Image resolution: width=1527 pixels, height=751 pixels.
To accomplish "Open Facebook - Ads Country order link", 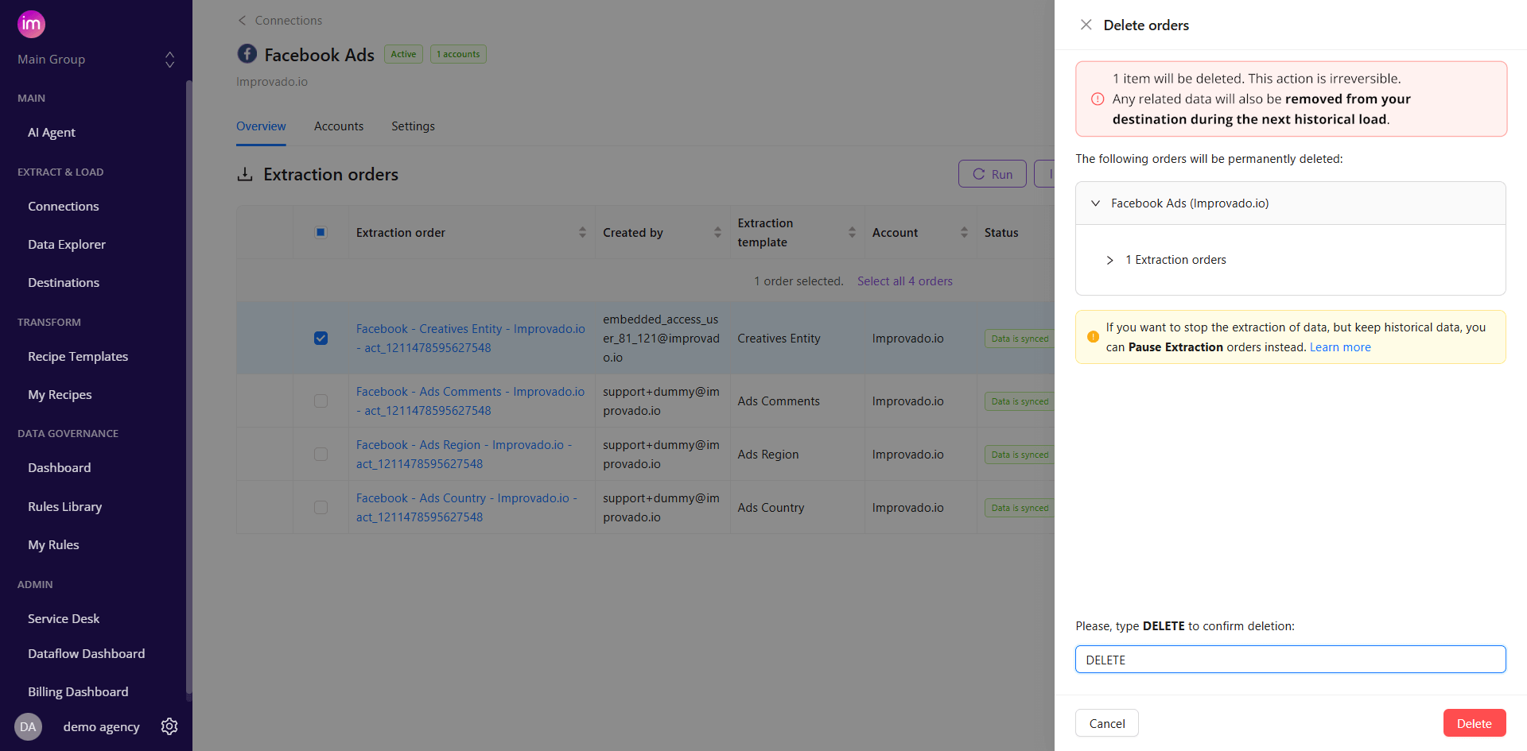I will click(467, 508).
